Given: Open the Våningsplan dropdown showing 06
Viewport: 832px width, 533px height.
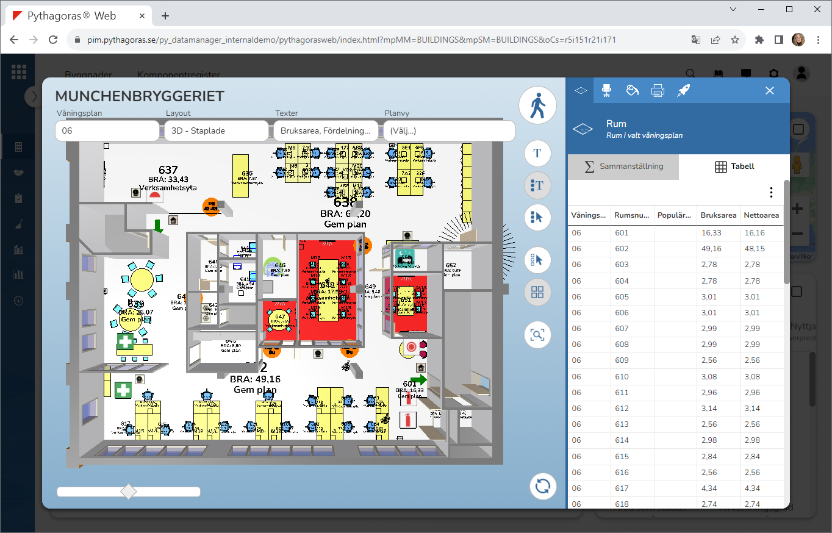Looking at the screenshot, I should 107,131.
